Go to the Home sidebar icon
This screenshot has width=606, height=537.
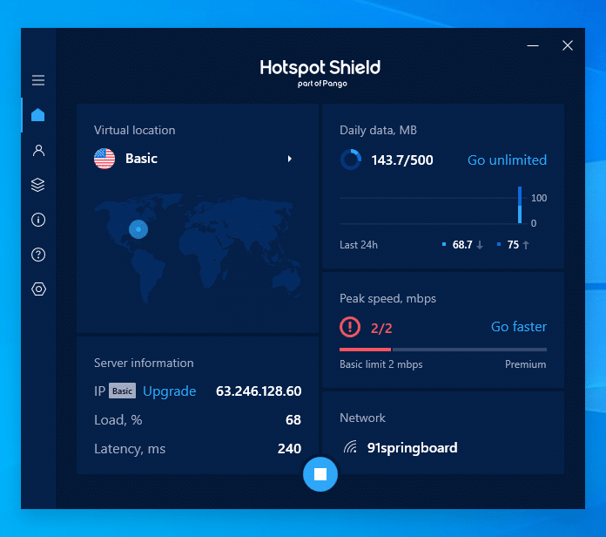pyautogui.click(x=38, y=115)
